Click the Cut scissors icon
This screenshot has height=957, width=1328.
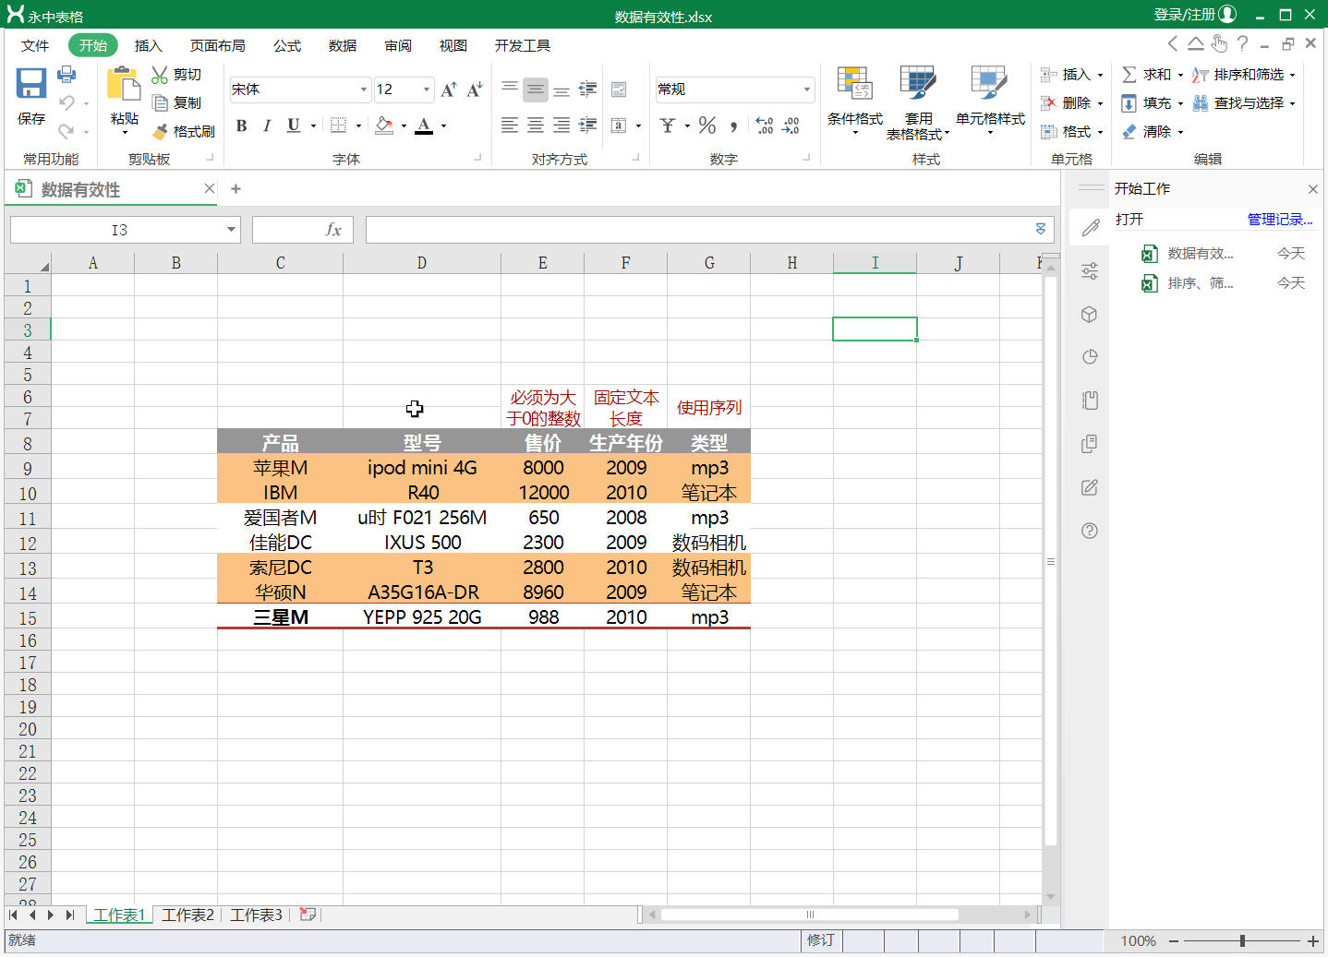tap(160, 75)
